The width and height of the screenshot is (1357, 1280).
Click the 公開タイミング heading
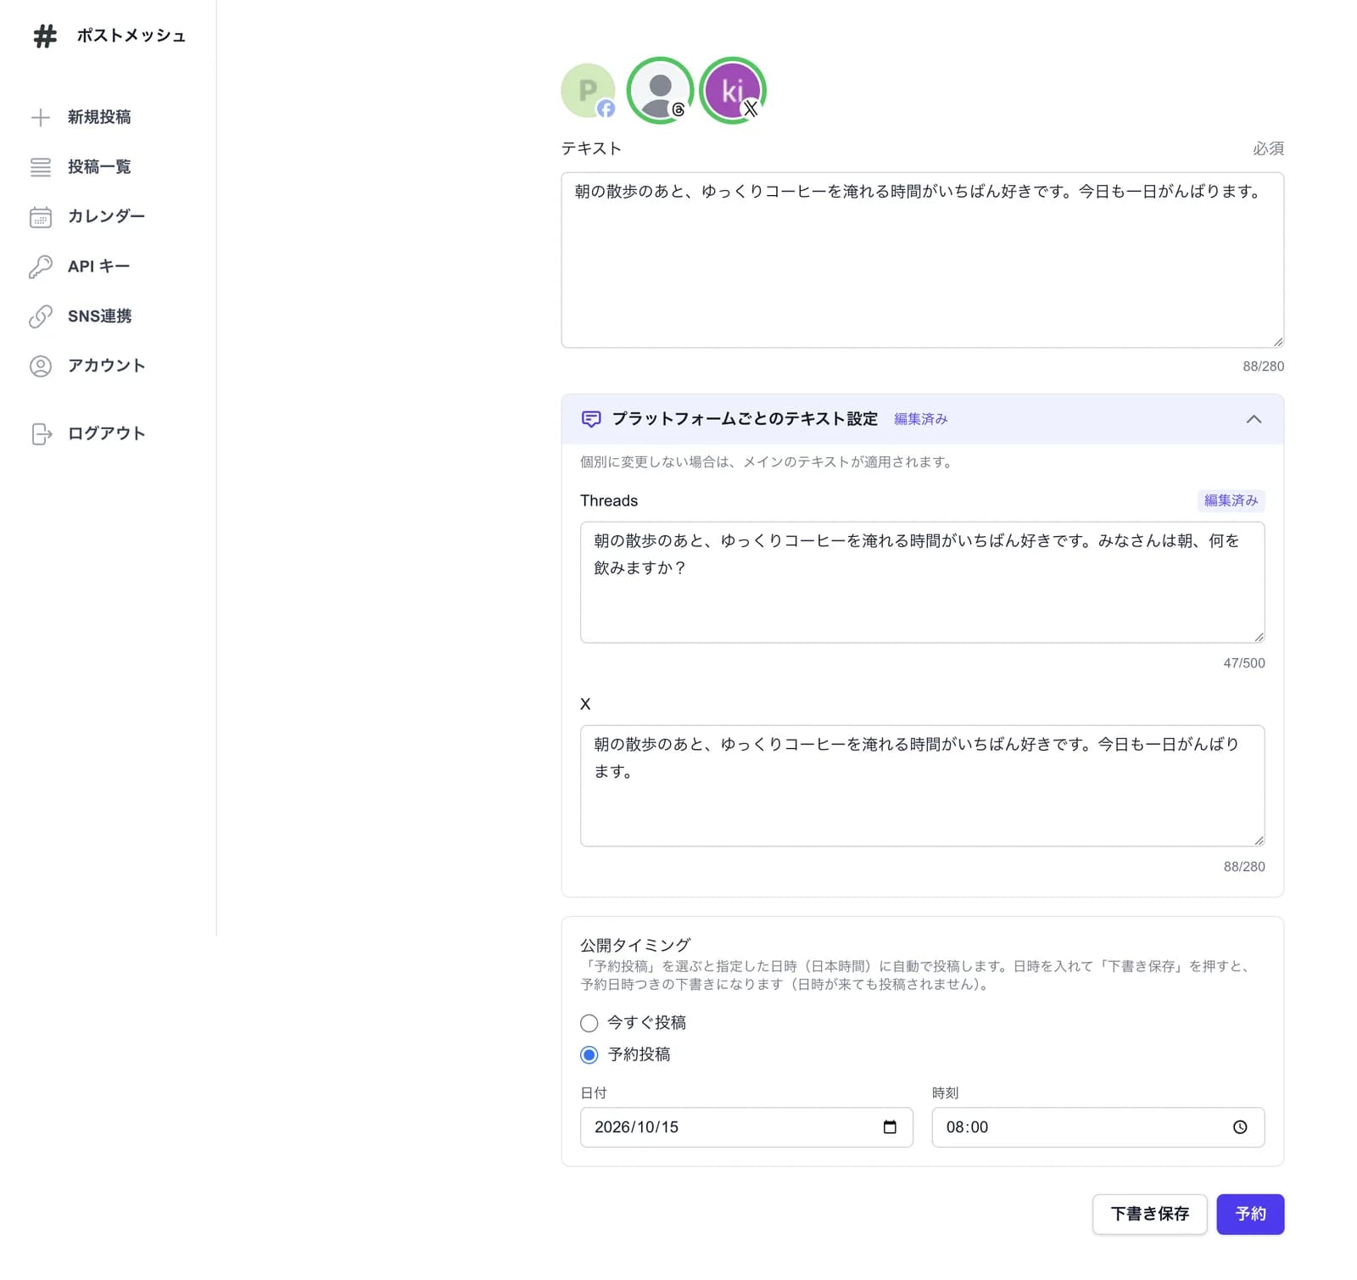click(x=635, y=945)
